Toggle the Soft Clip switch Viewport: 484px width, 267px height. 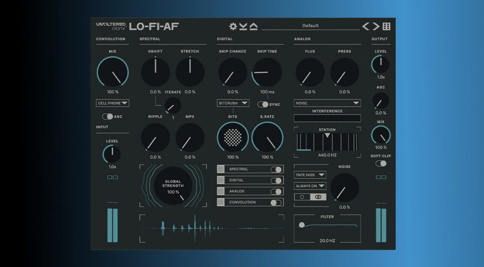point(381,164)
